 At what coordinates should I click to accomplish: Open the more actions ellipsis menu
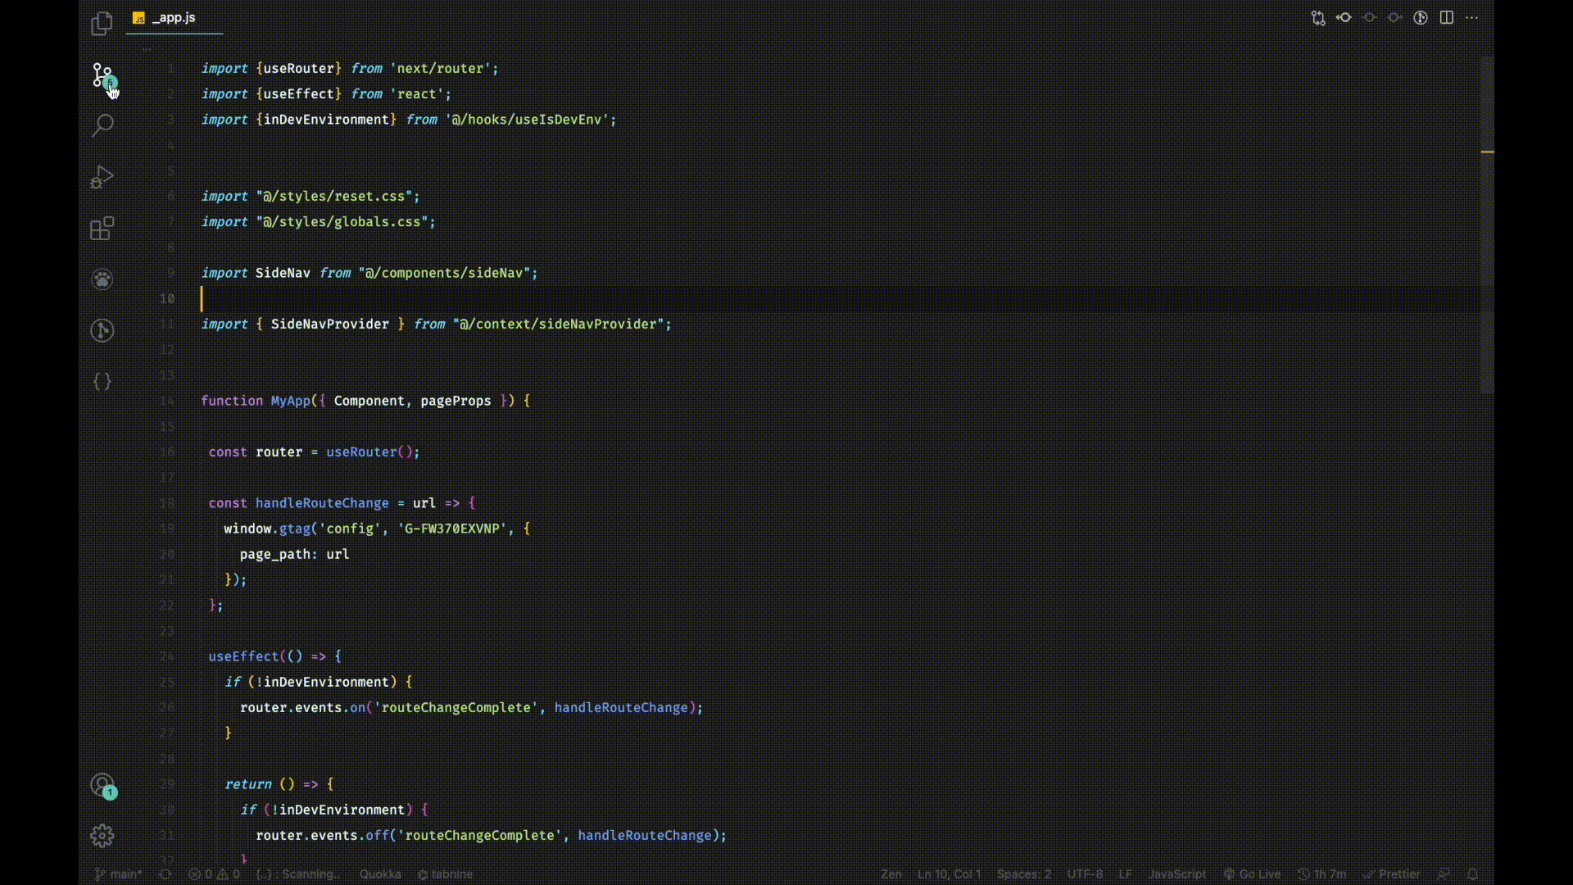point(1473,17)
